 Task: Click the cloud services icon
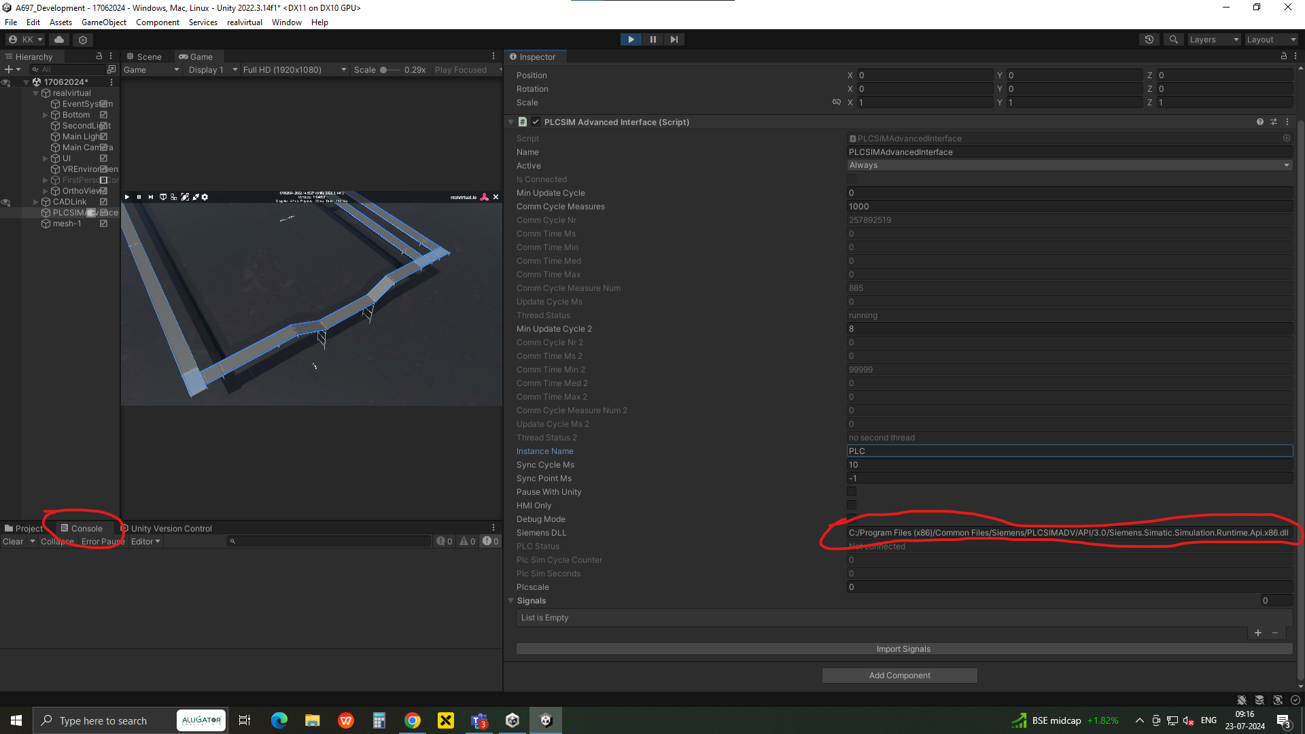(x=59, y=39)
